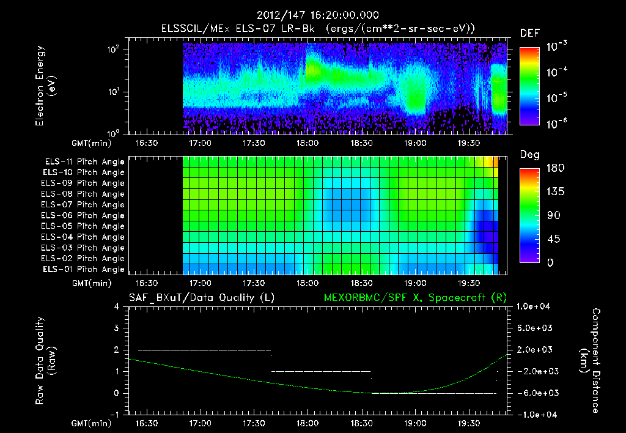The width and height of the screenshot is (626, 433).
Task: Select the Raw Data Quality (Raw) axis label
Action: (x=45, y=361)
